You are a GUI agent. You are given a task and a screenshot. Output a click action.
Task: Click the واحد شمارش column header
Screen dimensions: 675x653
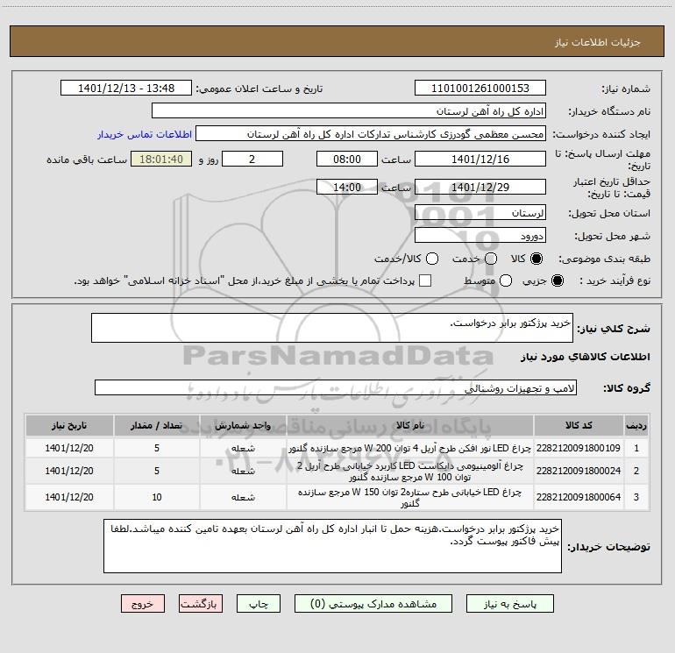tap(243, 426)
